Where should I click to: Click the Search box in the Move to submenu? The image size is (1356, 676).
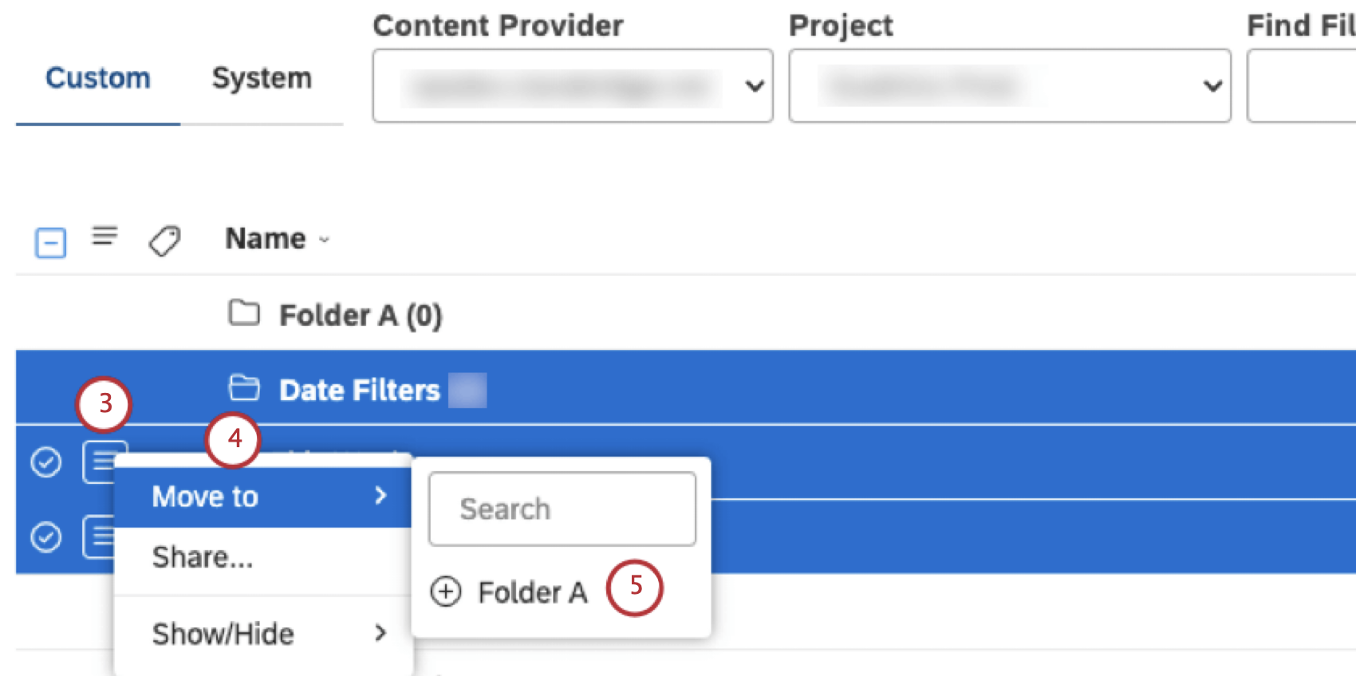[x=562, y=509]
